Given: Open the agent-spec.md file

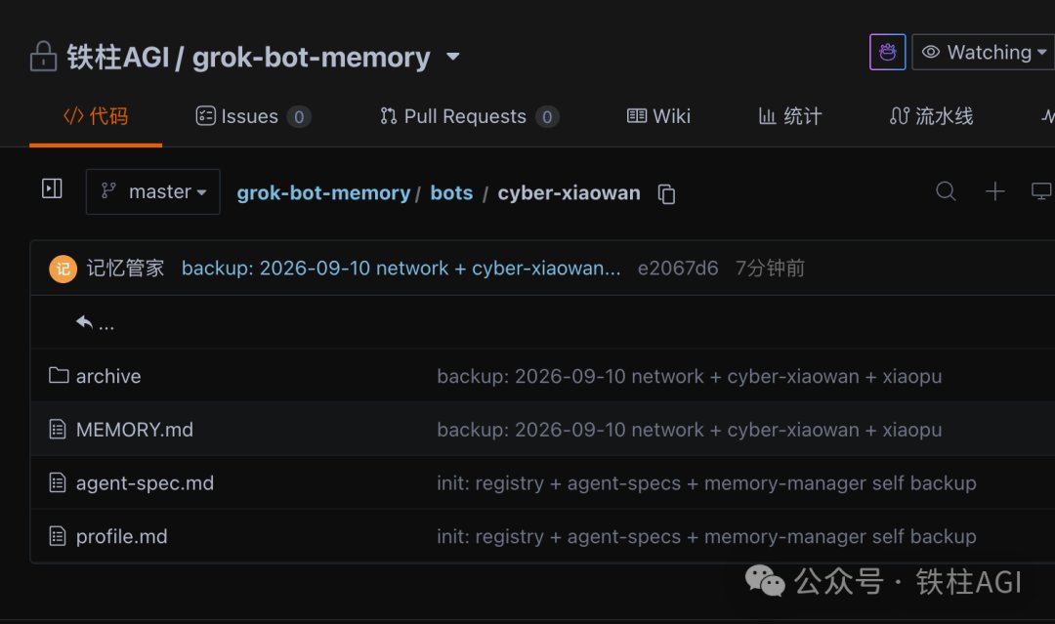Looking at the screenshot, I should pos(145,482).
